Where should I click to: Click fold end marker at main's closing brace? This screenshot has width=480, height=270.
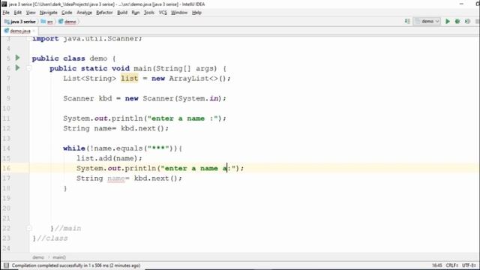pyautogui.click(x=28, y=228)
